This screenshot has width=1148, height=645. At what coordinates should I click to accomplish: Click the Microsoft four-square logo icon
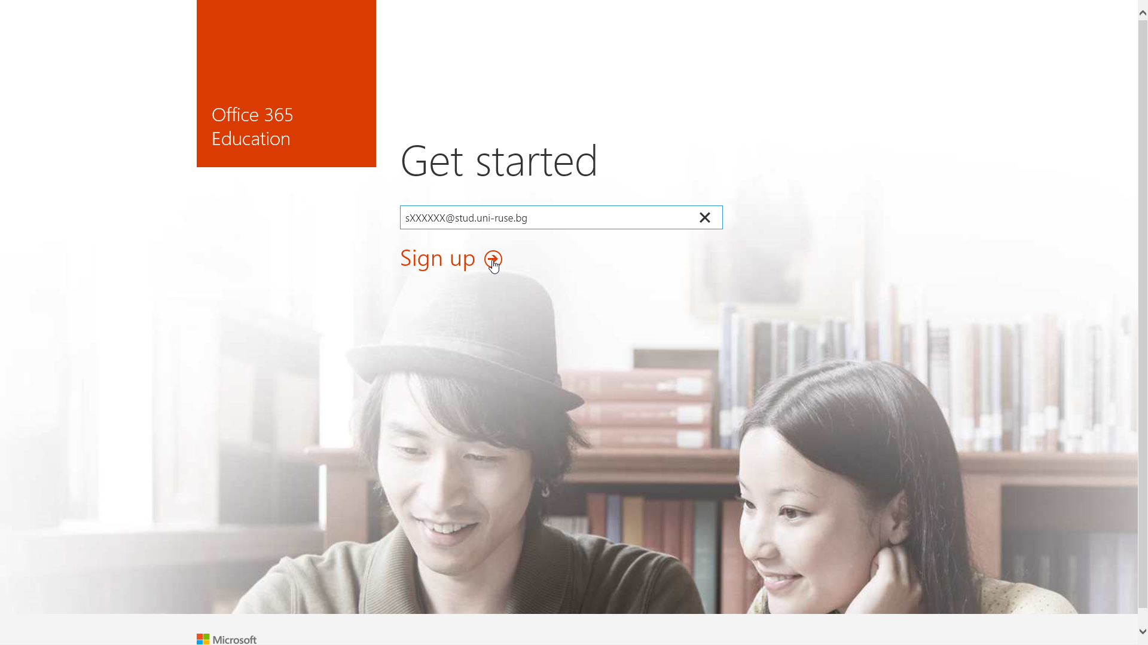click(203, 639)
